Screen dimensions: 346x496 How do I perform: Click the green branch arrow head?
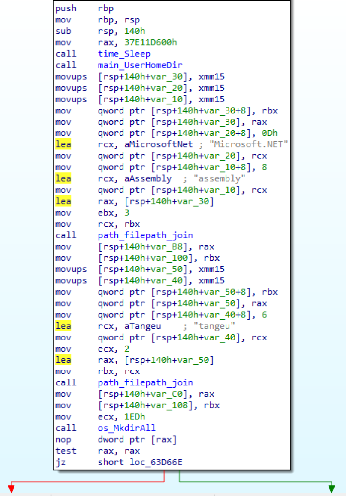[332, 488]
